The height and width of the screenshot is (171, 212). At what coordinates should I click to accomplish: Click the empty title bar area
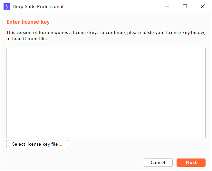click(113, 6)
